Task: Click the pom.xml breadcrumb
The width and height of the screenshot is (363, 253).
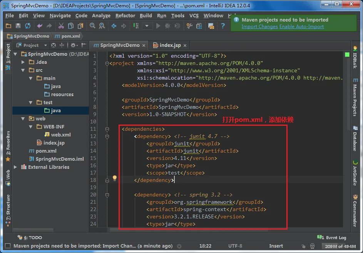Action: pyautogui.click(x=68, y=36)
